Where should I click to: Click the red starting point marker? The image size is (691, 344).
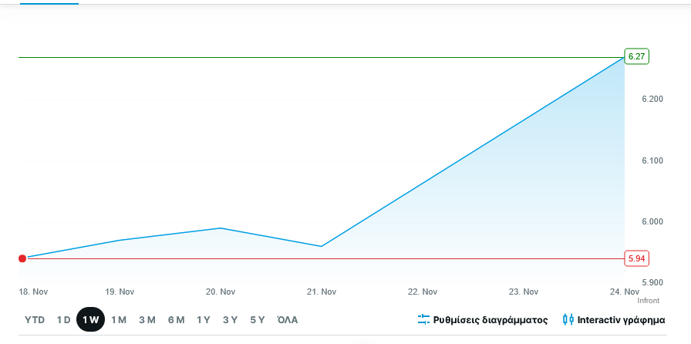(22, 258)
